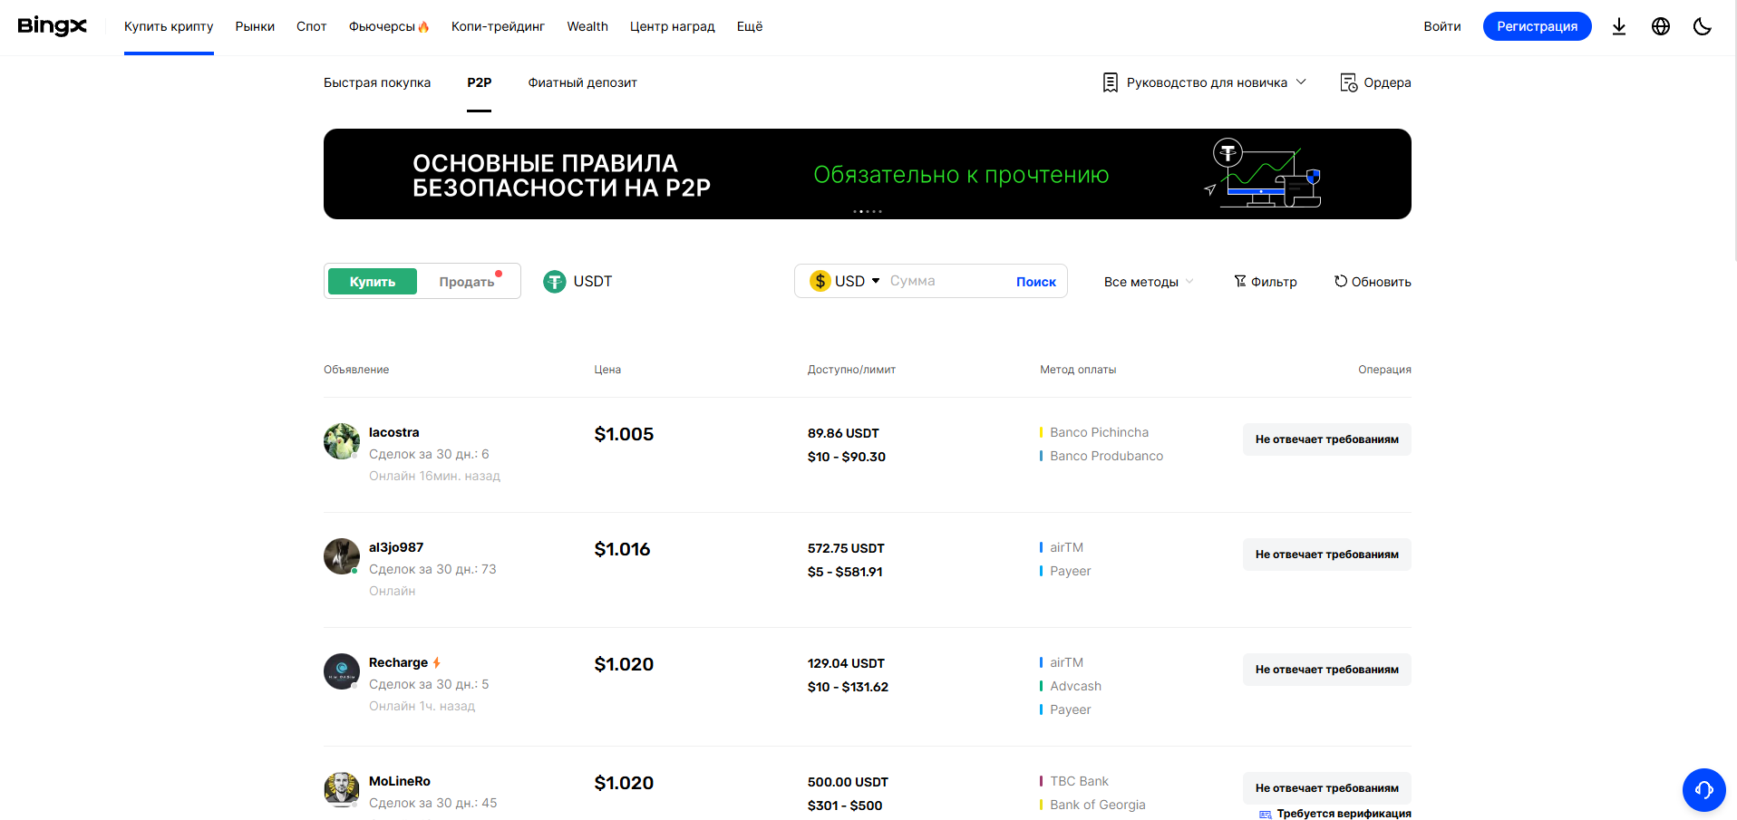Click the Цена column header
The height and width of the screenshot is (820, 1737).
pyautogui.click(x=607, y=370)
